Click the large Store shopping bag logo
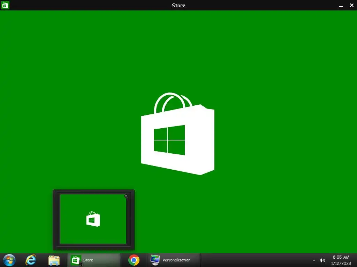The width and height of the screenshot is (357, 267). pos(177,134)
